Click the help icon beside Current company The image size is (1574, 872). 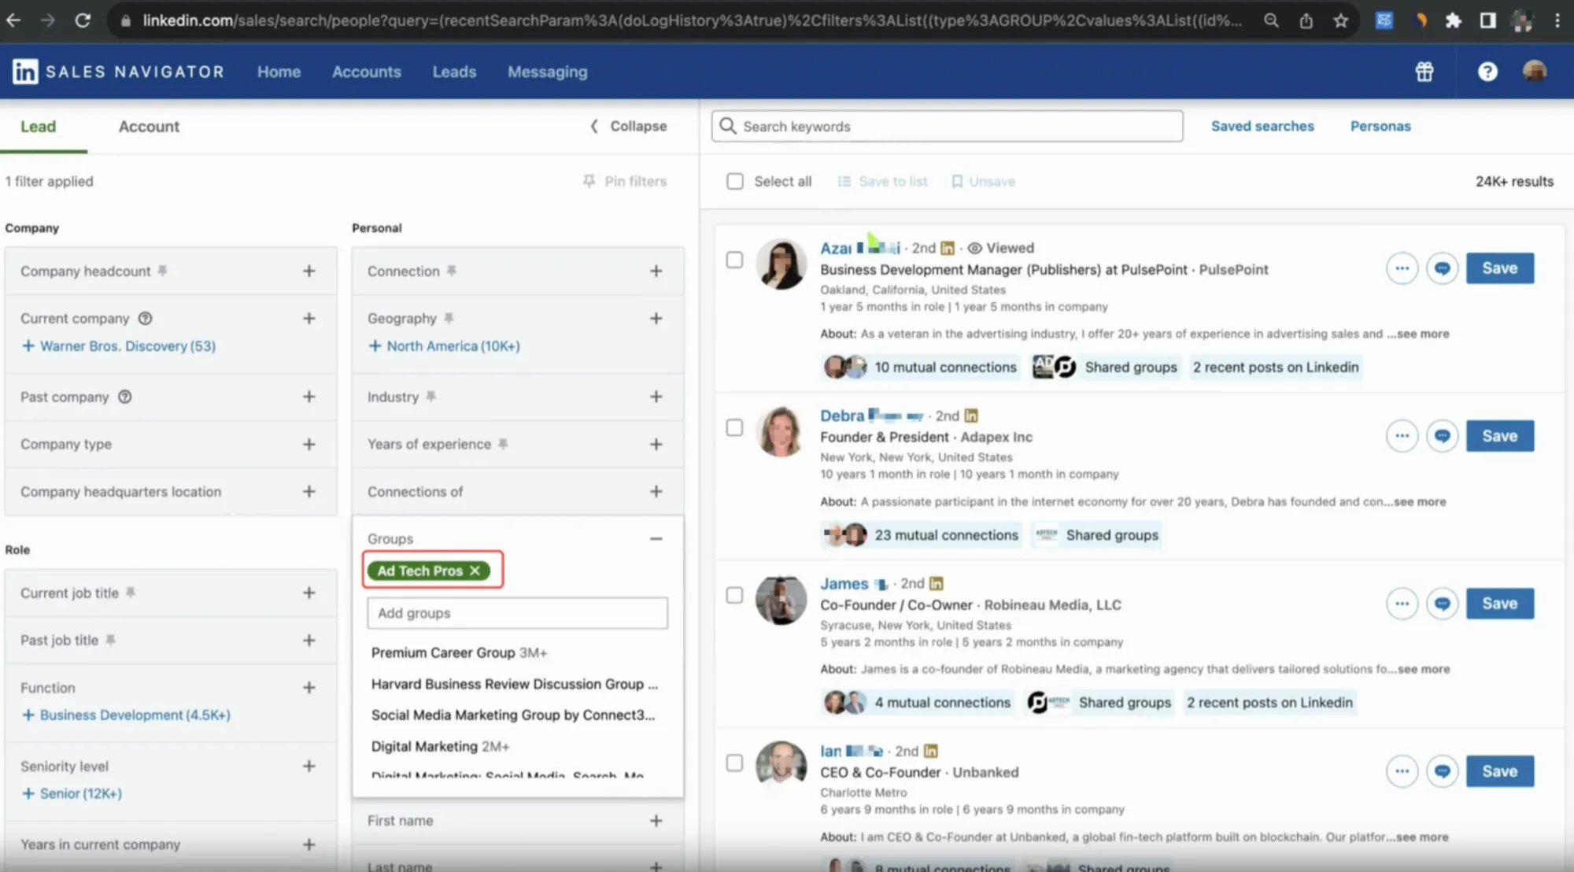click(145, 318)
